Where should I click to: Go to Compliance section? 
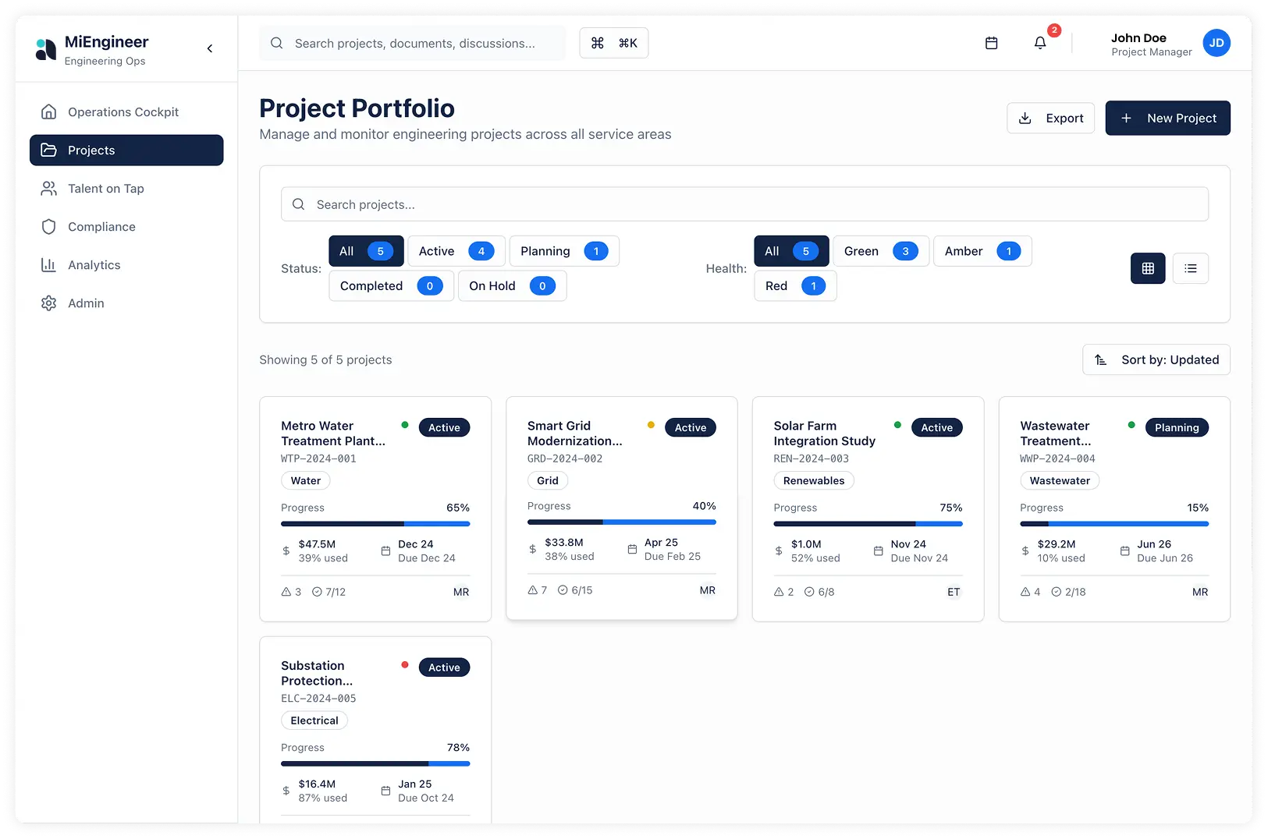(101, 227)
